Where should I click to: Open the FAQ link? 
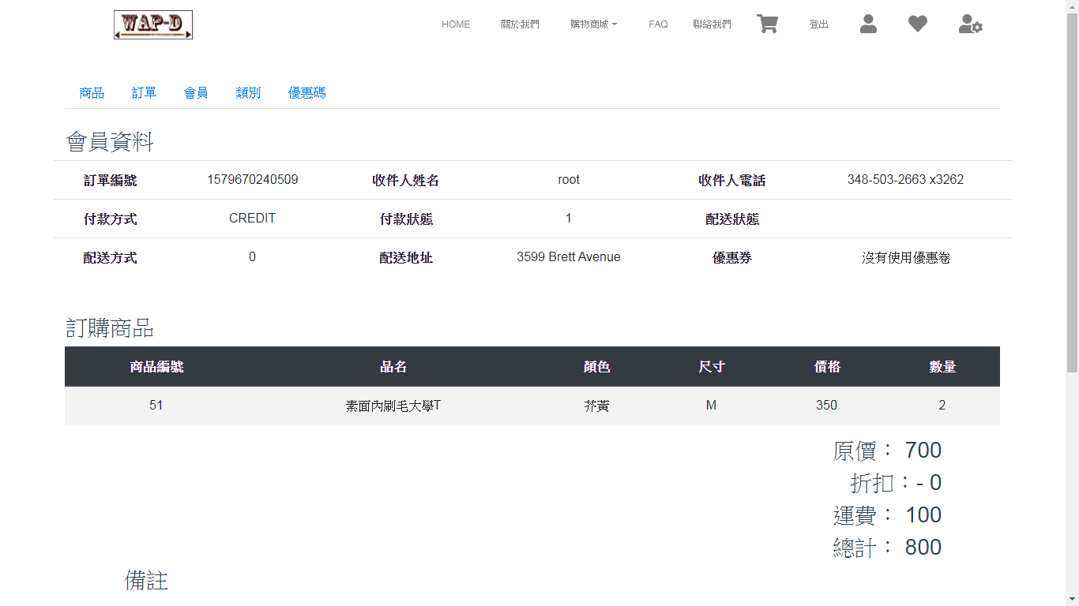coord(658,24)
